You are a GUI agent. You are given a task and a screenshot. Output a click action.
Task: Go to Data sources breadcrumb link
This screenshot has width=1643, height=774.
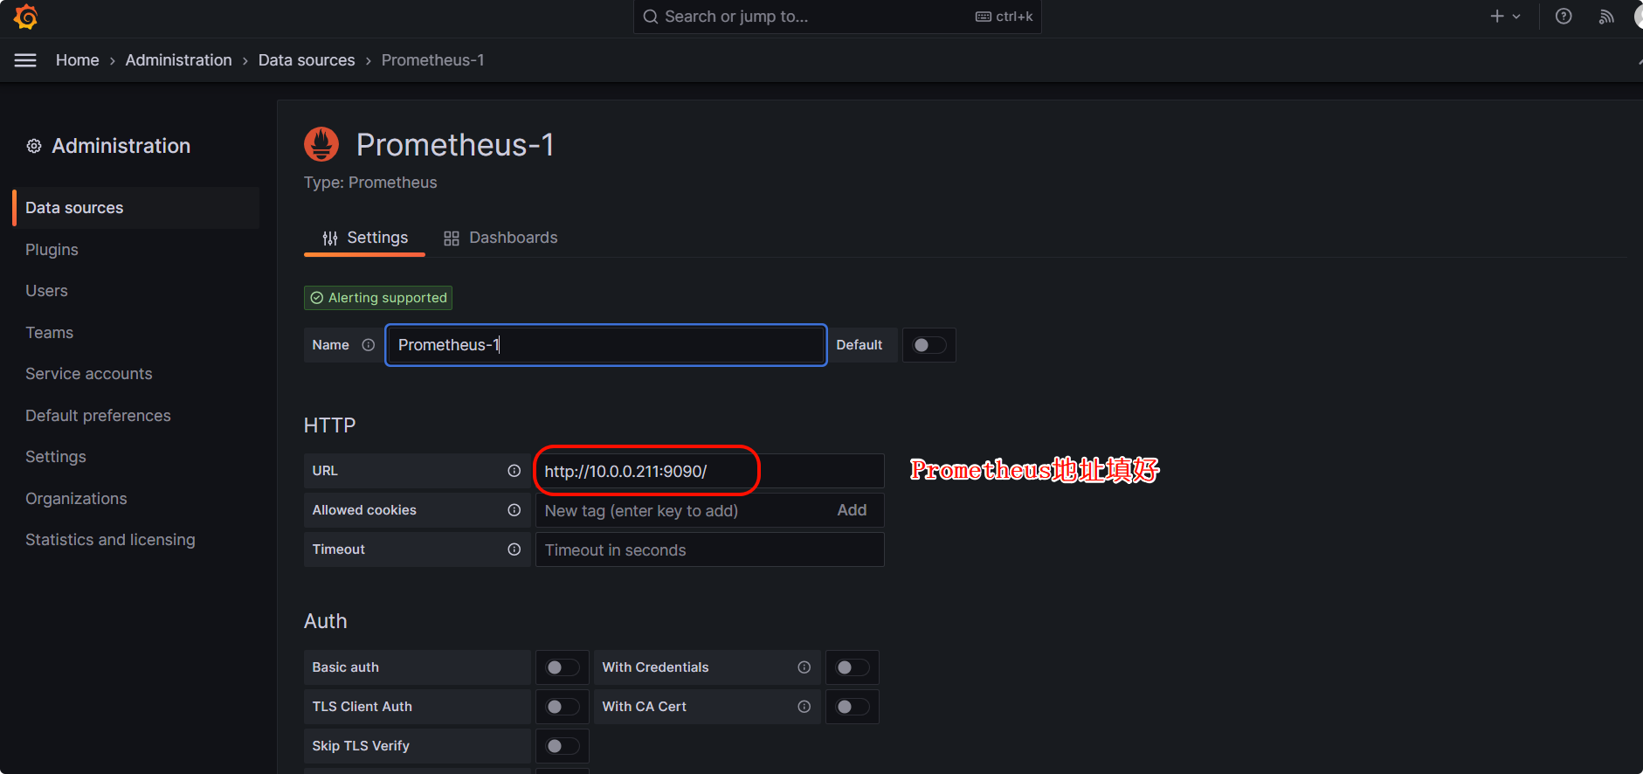307,60
